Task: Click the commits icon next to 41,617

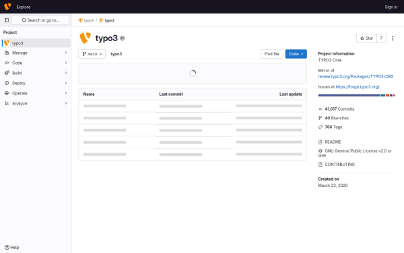Action: click(321, 109)
